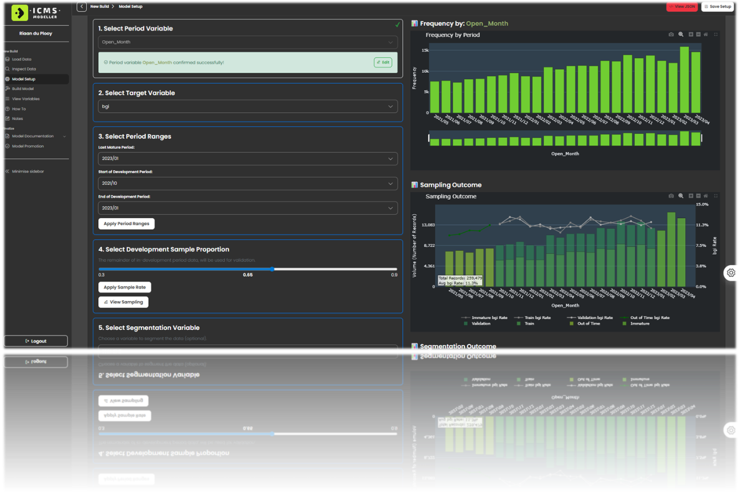
Task: Go to Build Model in sidebar
Action: tap(23, 89)
